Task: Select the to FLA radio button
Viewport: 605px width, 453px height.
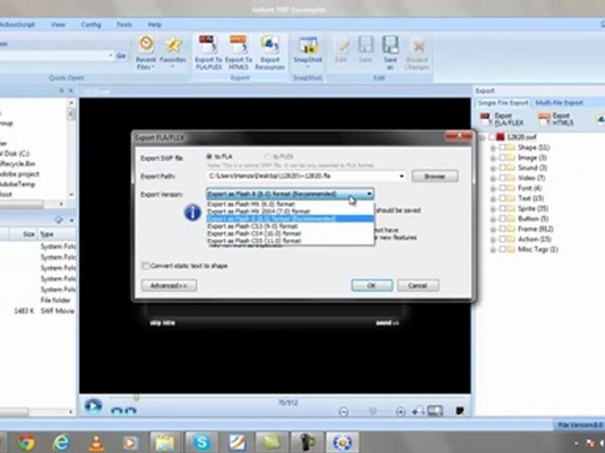Action: [x=209, y=157]
